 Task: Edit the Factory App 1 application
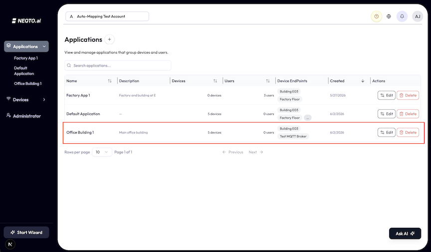(x=387, y=95)
